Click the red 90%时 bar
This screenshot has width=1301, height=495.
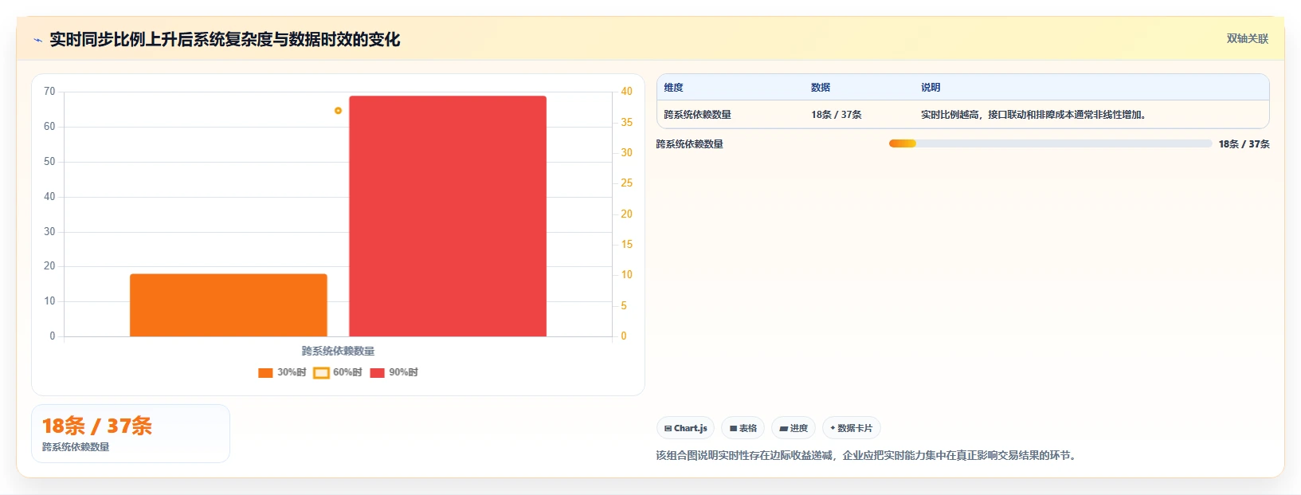click(x=448, y=216)
